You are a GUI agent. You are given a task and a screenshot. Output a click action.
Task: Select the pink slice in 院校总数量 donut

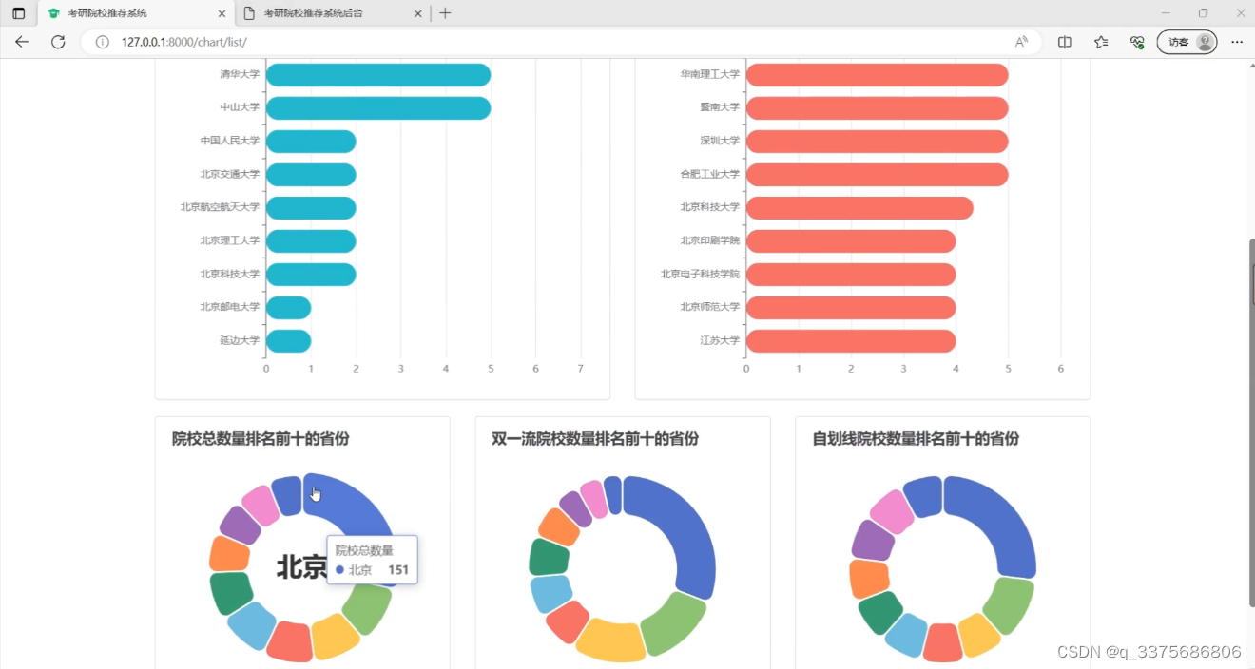coord(260,504)
